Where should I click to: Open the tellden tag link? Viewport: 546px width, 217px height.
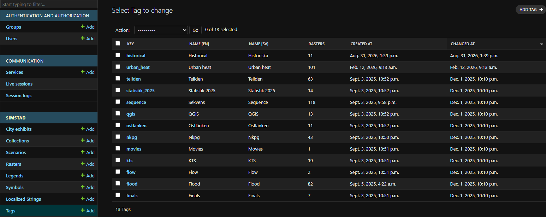(x=133, y=79)
